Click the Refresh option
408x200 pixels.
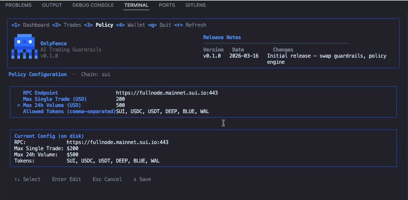(190, 25)
